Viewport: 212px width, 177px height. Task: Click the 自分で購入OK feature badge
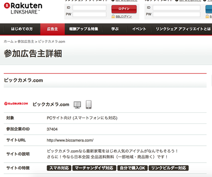[132, 168]
